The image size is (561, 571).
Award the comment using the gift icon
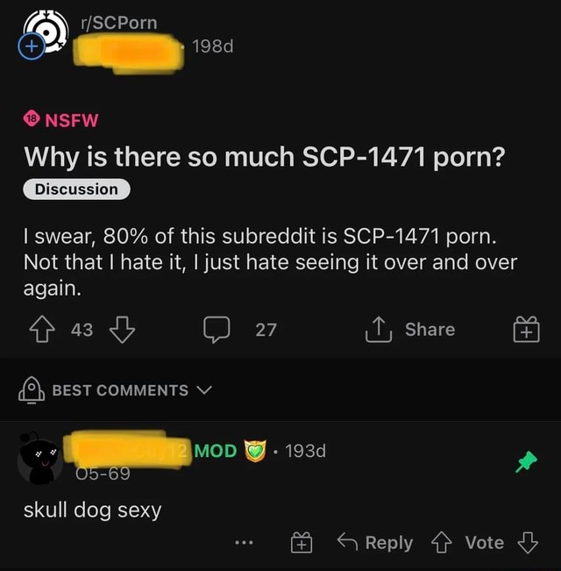(302, 543)
